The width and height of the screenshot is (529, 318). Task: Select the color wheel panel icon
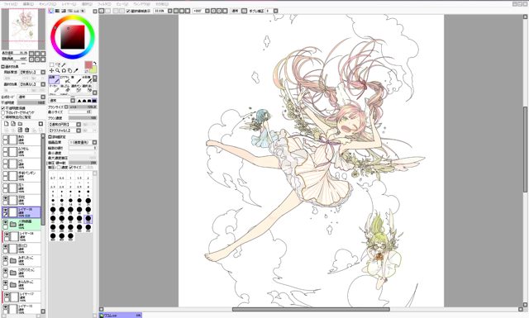coord(51,11)
